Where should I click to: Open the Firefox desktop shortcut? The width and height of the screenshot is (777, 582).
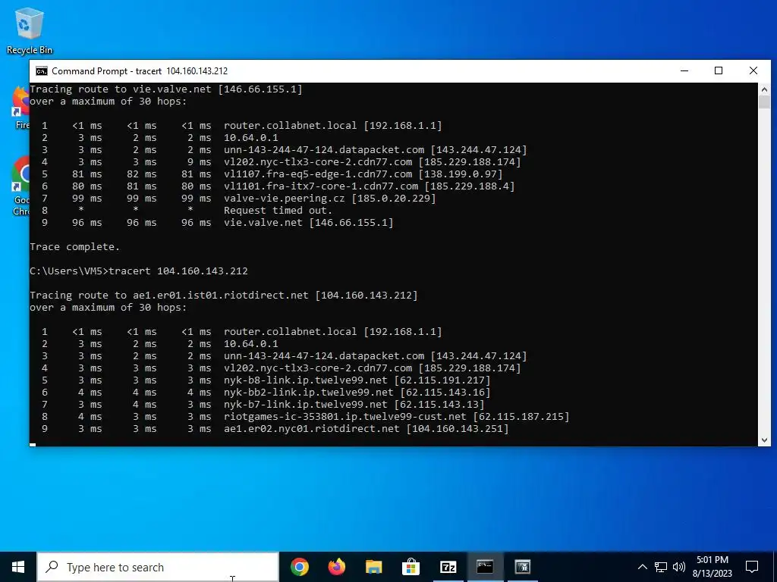click(x=21, y=108)
